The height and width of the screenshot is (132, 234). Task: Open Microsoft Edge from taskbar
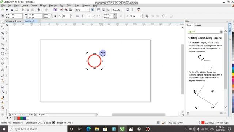(88, 129)
